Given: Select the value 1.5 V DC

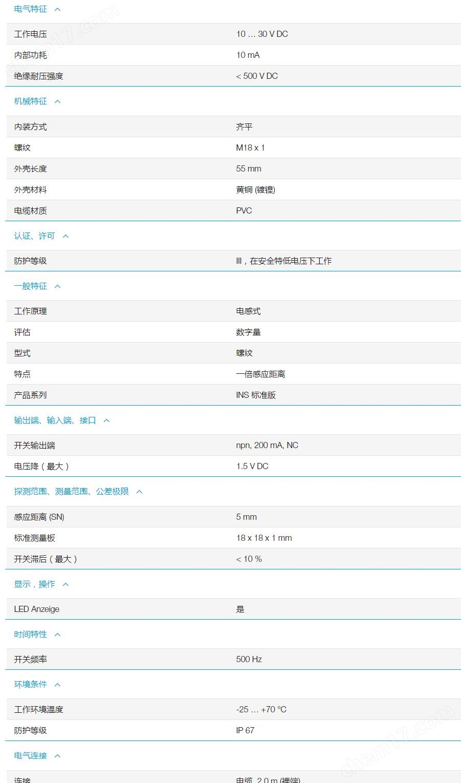Looking at the screenshot, I should (252, 467).
